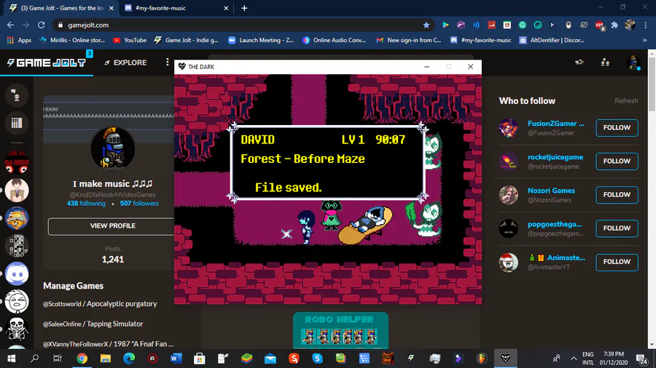
Task: Open the action center notifications
Action: coord(641,359)
